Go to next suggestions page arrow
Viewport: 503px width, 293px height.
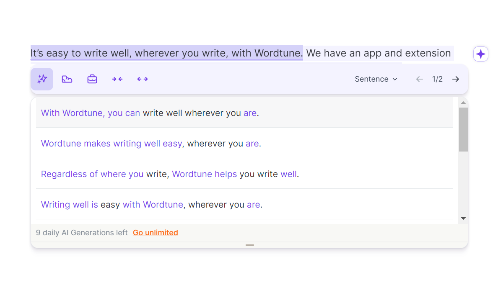(456, 79)
